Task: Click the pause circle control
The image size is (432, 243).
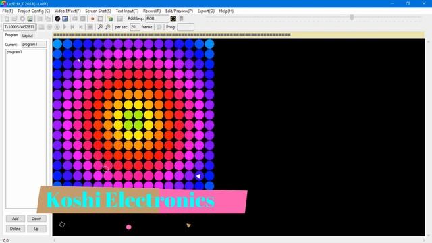Action: (x=57, y=27)
